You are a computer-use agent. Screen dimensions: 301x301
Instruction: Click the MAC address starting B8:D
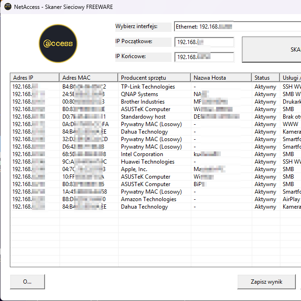pos(84,199)
